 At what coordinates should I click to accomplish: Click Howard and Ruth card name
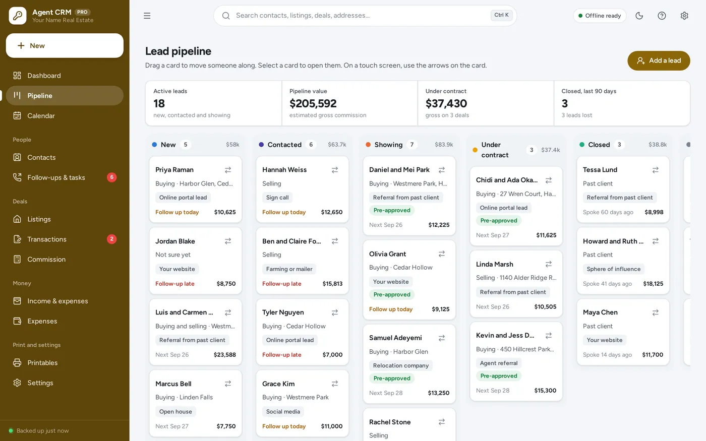click(x=613, y=241)
